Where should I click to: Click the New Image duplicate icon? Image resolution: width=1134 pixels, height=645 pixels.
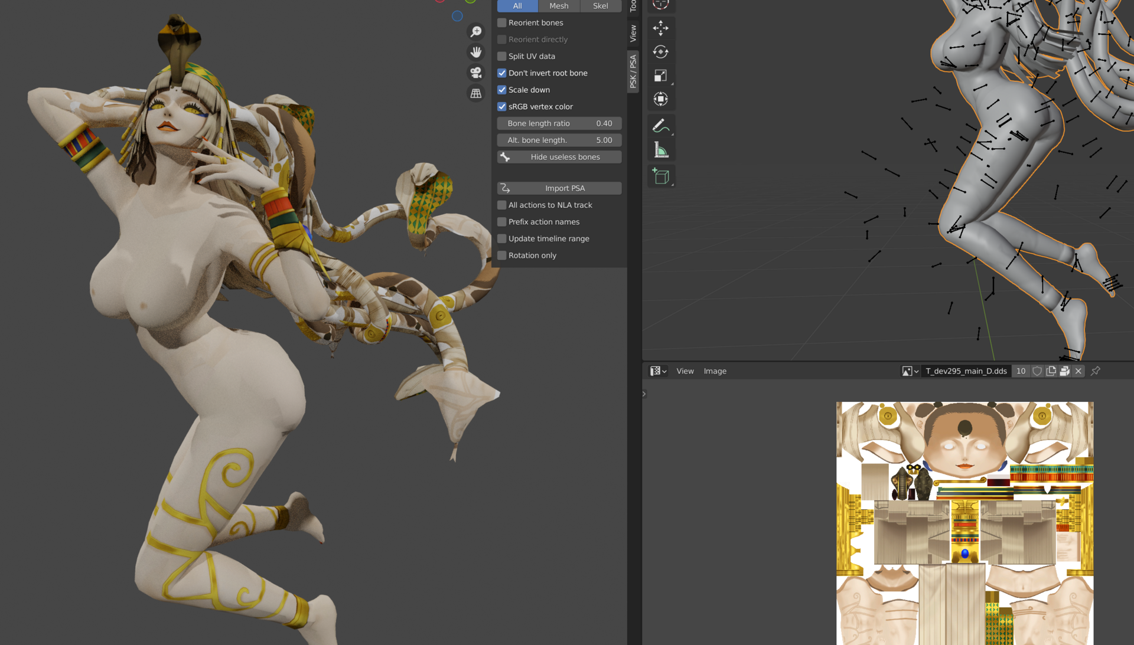click(x=1051, y=371)
